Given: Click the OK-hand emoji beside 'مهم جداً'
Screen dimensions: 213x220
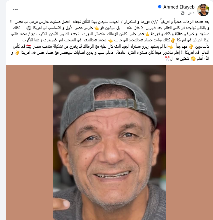Looking at the screenshot, I should [x=191, y=47].
